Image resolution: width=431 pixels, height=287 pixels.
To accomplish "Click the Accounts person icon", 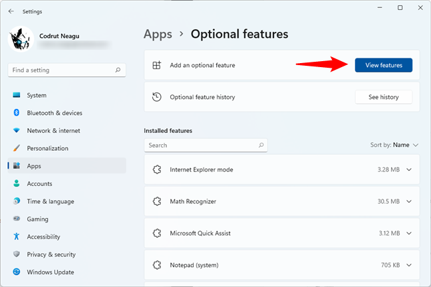I will 17,183.
